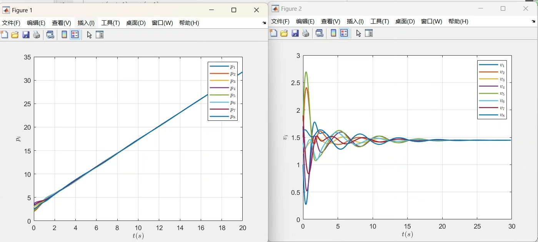Click Link Plot icon in Figure 1 toolbar
538x242 pixels.
[50, 35]
